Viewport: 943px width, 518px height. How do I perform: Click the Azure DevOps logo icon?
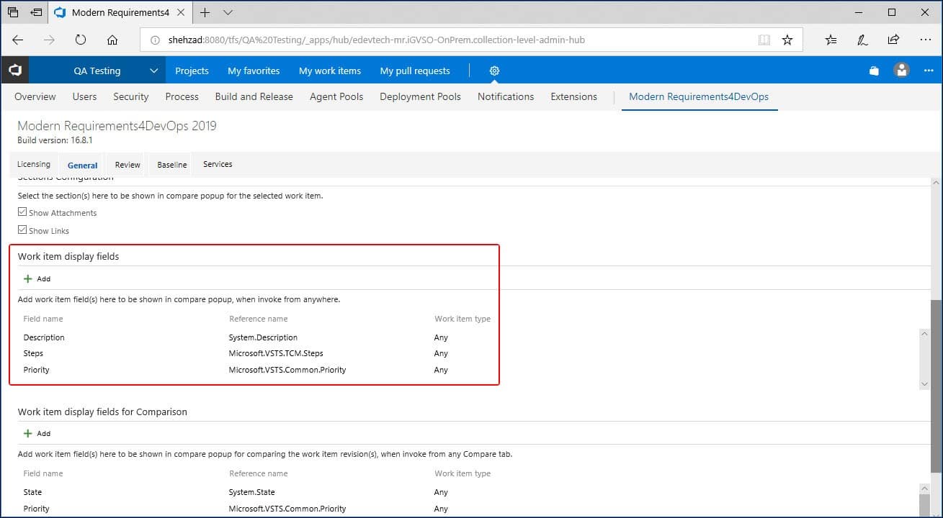click(15, 71)
